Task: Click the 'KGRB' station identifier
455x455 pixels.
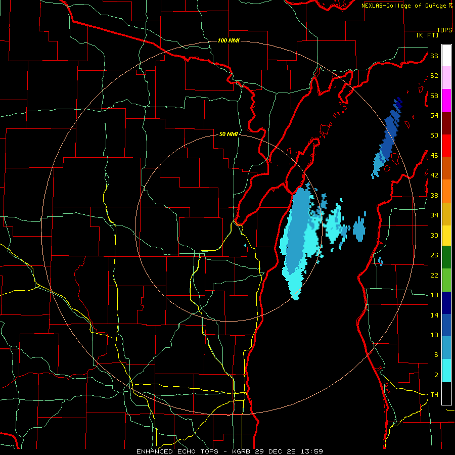Action: (x=242, y=451)
